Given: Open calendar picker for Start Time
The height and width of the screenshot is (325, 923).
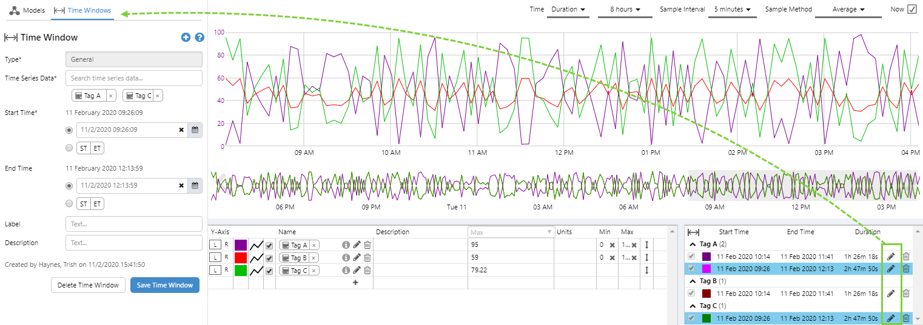Looking at the screenshot, I should (x=195, y=130).
